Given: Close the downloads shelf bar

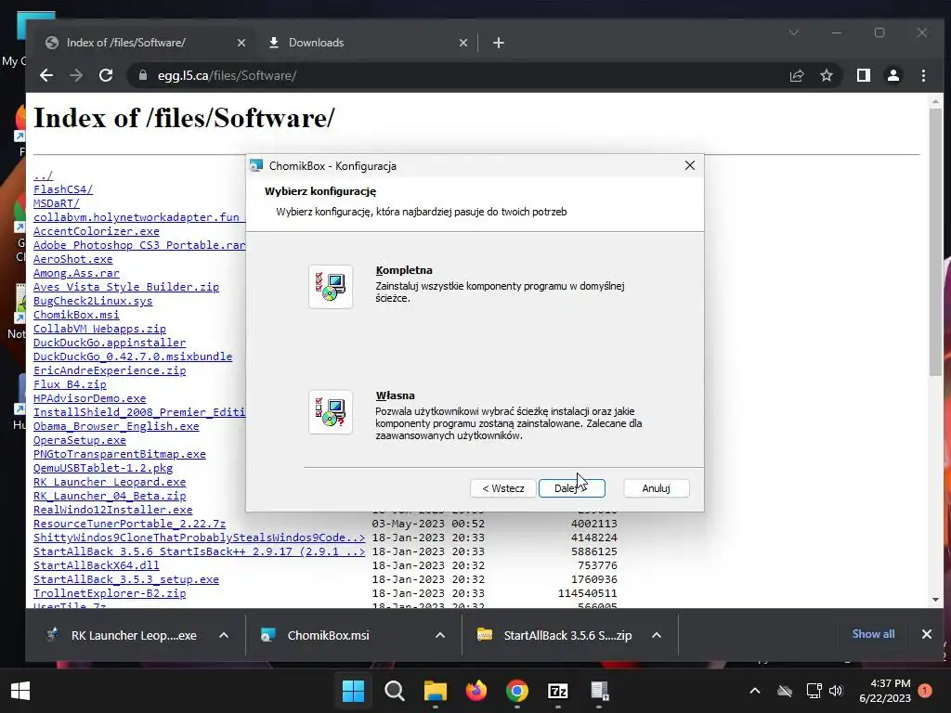Looking at the screenshot, I should (x=927, y=634).
